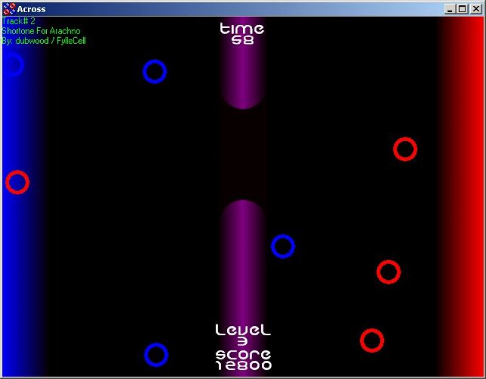Close the Across game window
486x379 pixels.
point(476,9)
